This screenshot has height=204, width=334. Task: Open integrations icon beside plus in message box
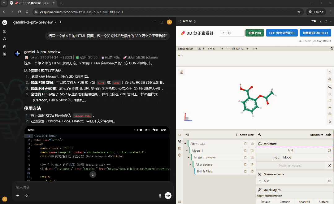tap(26, 195)
